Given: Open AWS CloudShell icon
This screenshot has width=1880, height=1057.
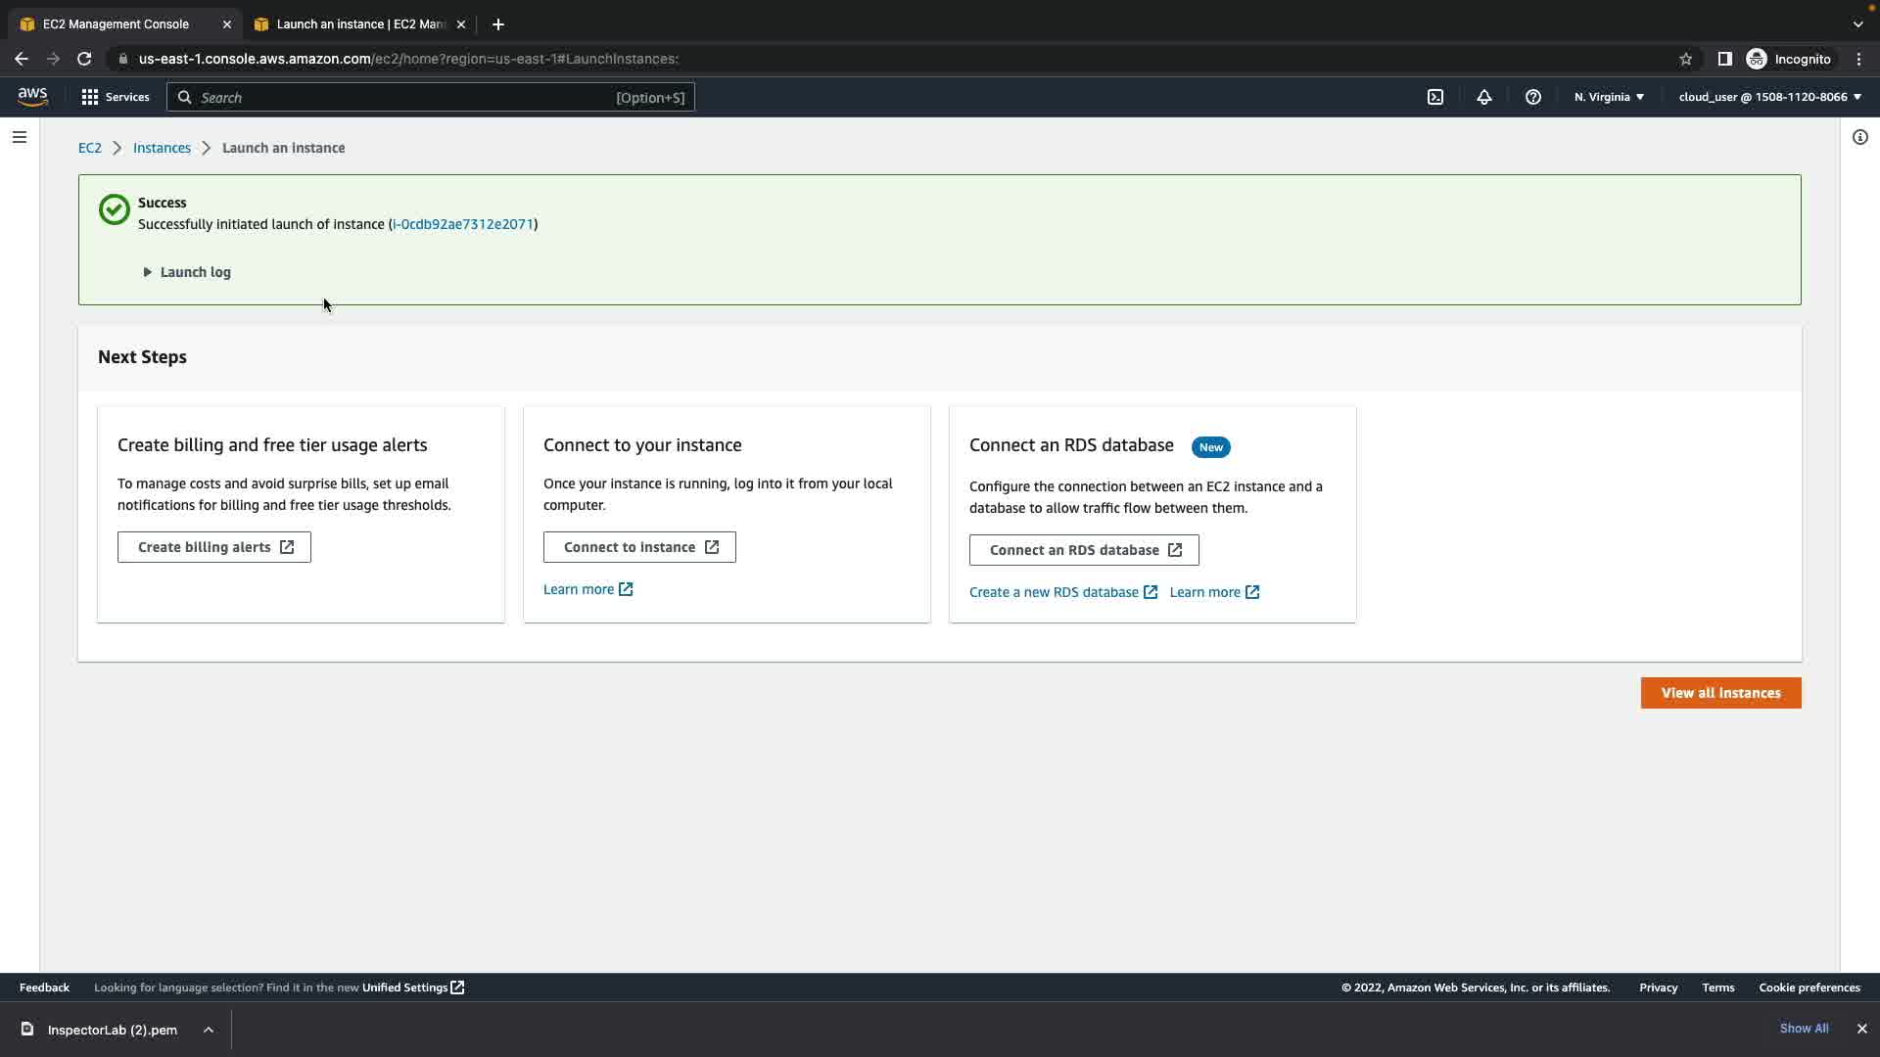Looking at the screenshot, I should coord(1434,97).
